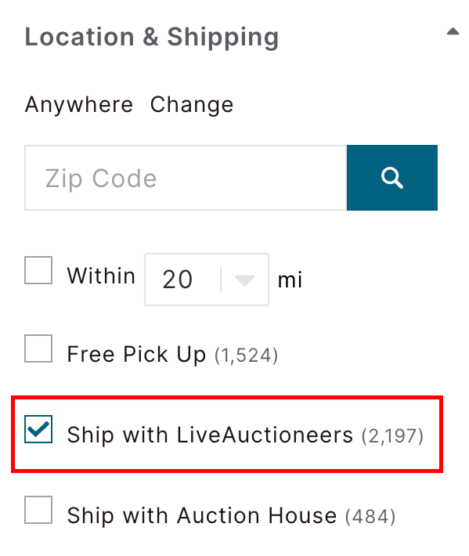Click the Ship with Auction House label

tap(202, 515)
